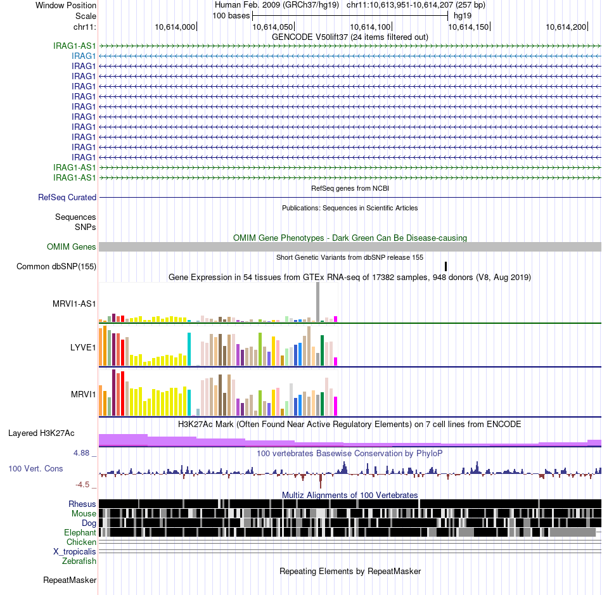Select the black dbSNP variant tick mark
Screen dimensions: 602x595
pos(445,266)
